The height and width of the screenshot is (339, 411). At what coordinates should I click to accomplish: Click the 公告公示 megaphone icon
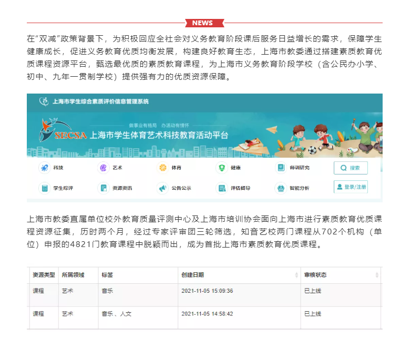[x=163, y=188]
